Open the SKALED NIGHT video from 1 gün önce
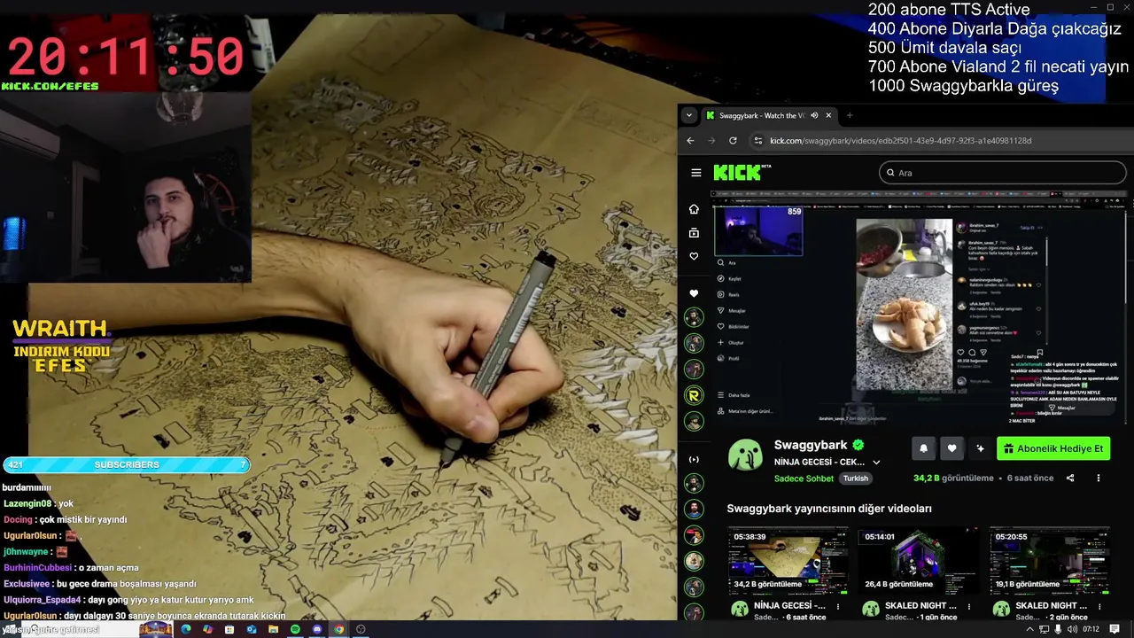 pos(920,605)
